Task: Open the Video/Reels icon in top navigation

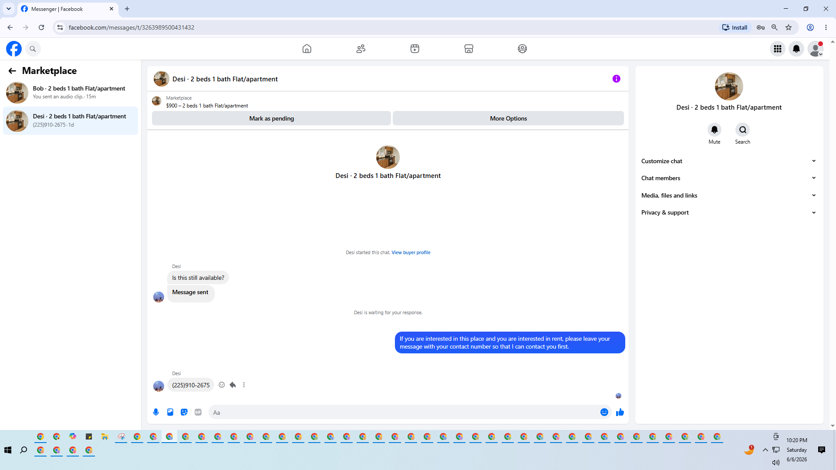Action: (x=415, y=49)
